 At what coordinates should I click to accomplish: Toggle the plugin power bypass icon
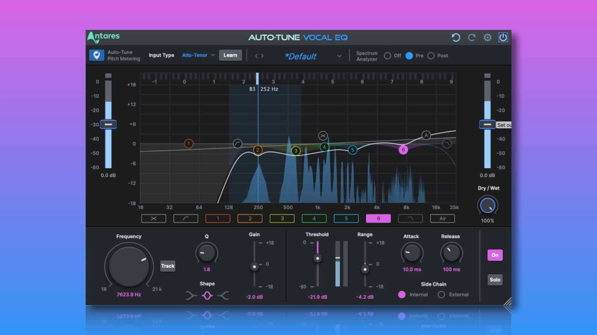tap(503, 37)
